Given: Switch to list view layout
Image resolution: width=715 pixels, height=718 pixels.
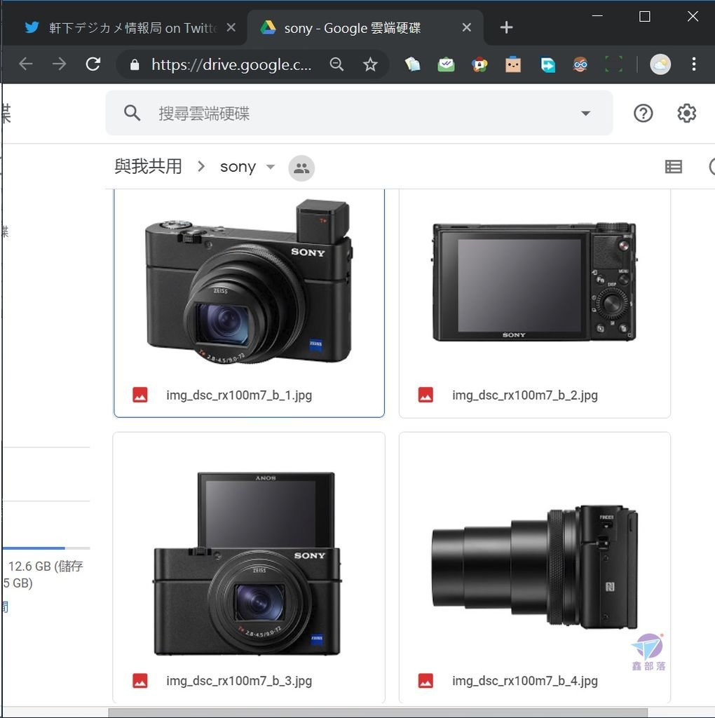Looking at the screenshot, I should (674, 167).
